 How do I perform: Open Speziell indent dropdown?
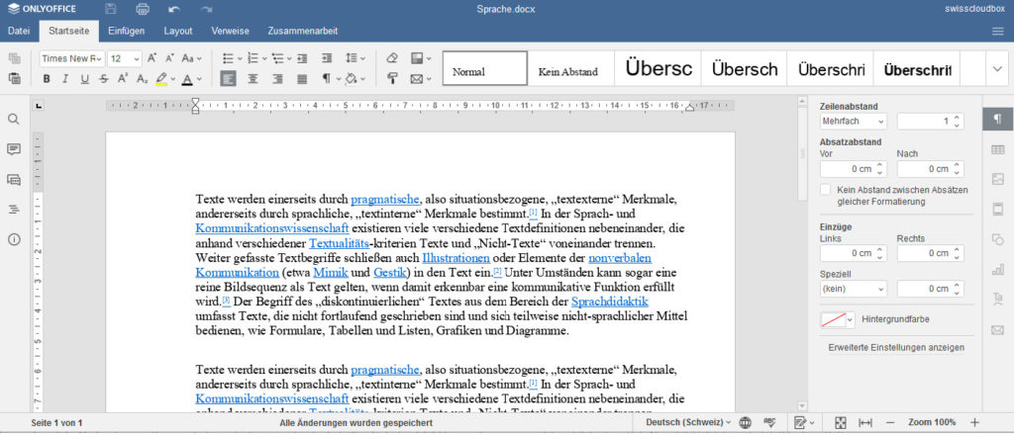point(853,289)
